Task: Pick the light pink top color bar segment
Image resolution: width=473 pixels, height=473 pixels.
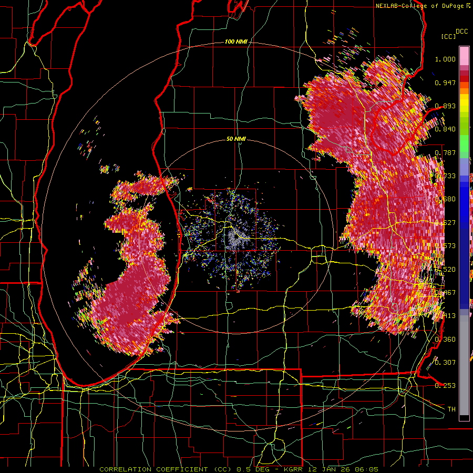Action: pos(464,56)
